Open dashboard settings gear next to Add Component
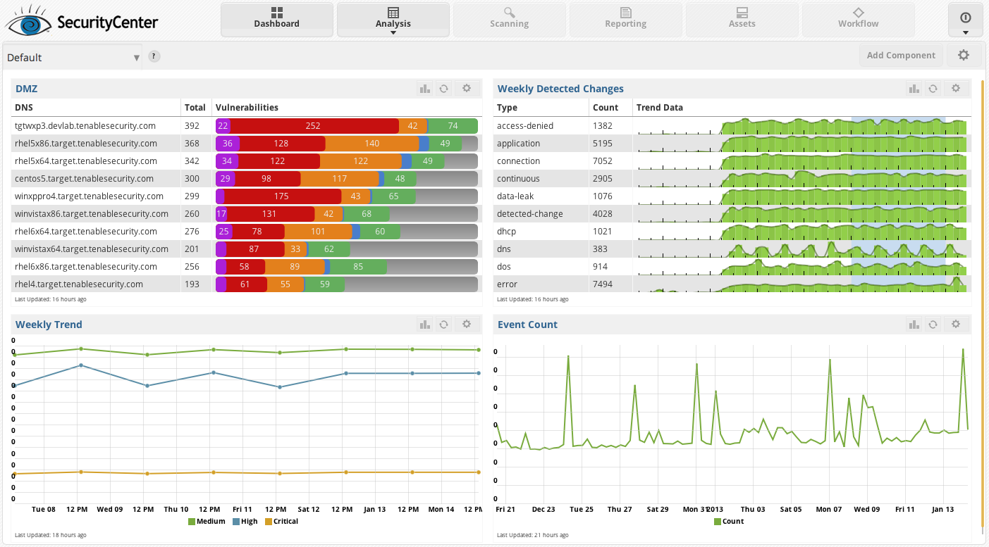This screenshot has width=989, height=547. pos(964,56)
